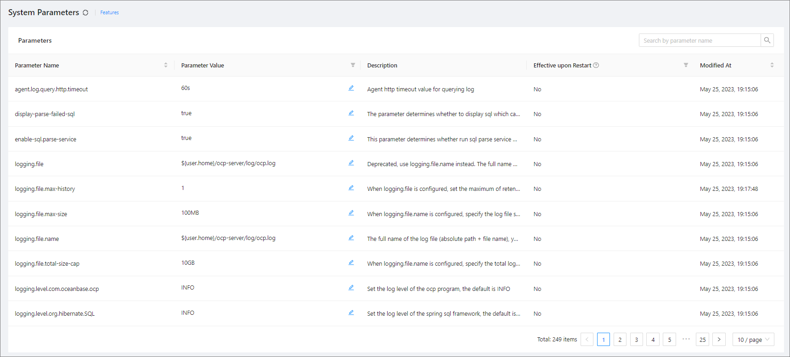790x357 pixels.
Task: Edit the logging.level.org.hibernate.SQL value
Action: tap(351, 312)
